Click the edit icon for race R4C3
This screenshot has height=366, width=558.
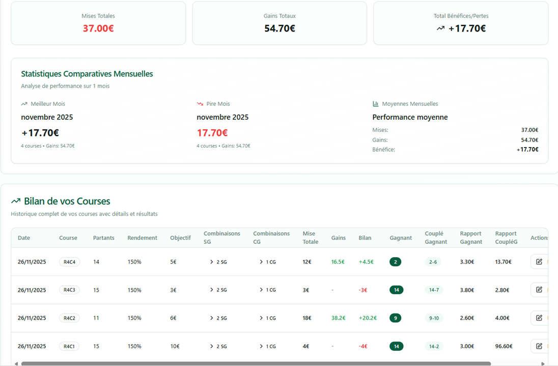click(x=539, y=290)
